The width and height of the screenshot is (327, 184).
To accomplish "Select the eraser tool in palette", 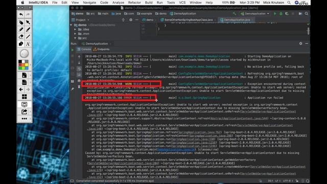I will [x=21, y=37].
